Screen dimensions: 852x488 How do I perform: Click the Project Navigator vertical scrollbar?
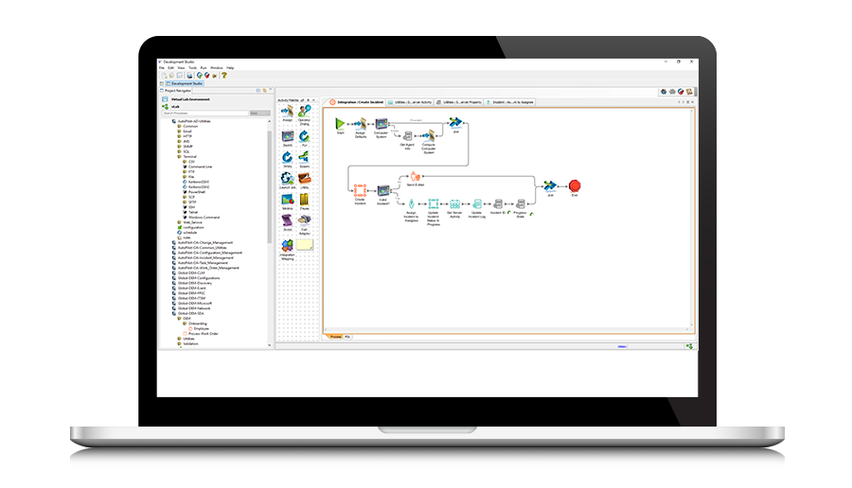(269, 189)
